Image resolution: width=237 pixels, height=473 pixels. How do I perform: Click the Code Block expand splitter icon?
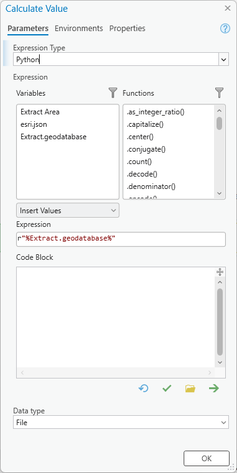[220, 272]
